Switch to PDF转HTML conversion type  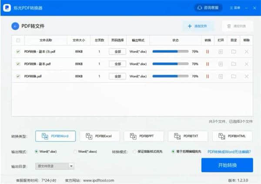click(x=232, y=136)
